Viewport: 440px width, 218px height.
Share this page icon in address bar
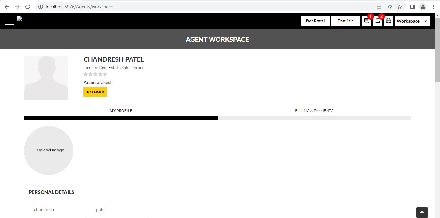point(389,7)
